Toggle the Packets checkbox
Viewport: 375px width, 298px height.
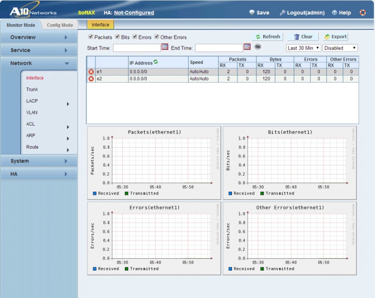click(x=91, y=37)
